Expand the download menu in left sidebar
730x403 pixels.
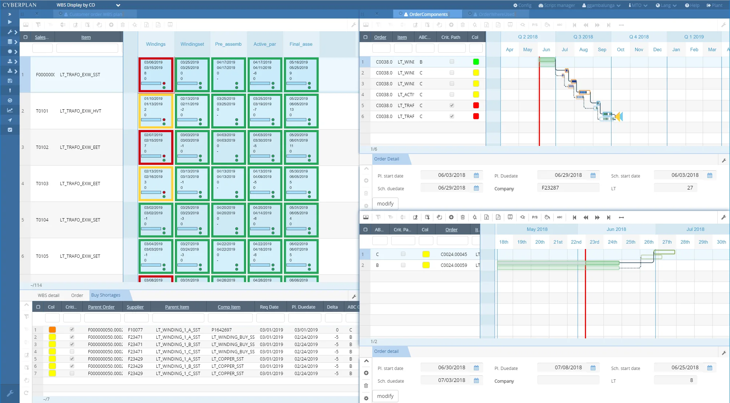tap(12, 71)
